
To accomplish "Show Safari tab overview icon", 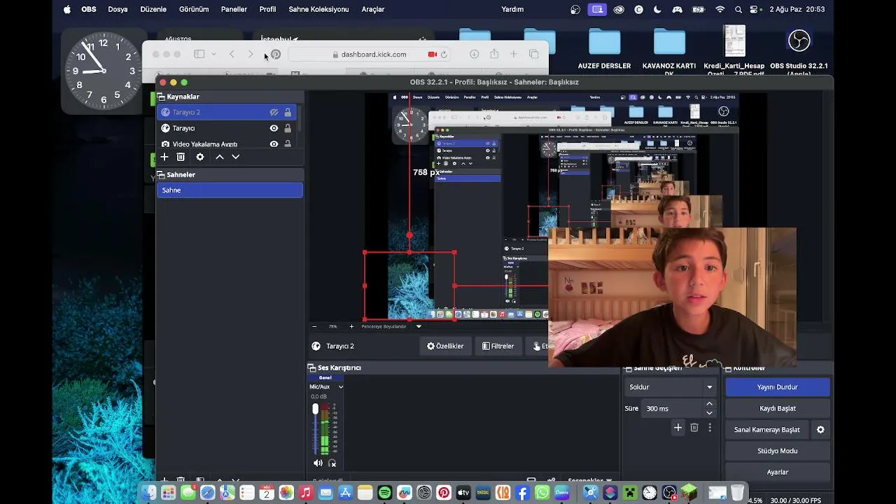I will [x=534, y=54].
